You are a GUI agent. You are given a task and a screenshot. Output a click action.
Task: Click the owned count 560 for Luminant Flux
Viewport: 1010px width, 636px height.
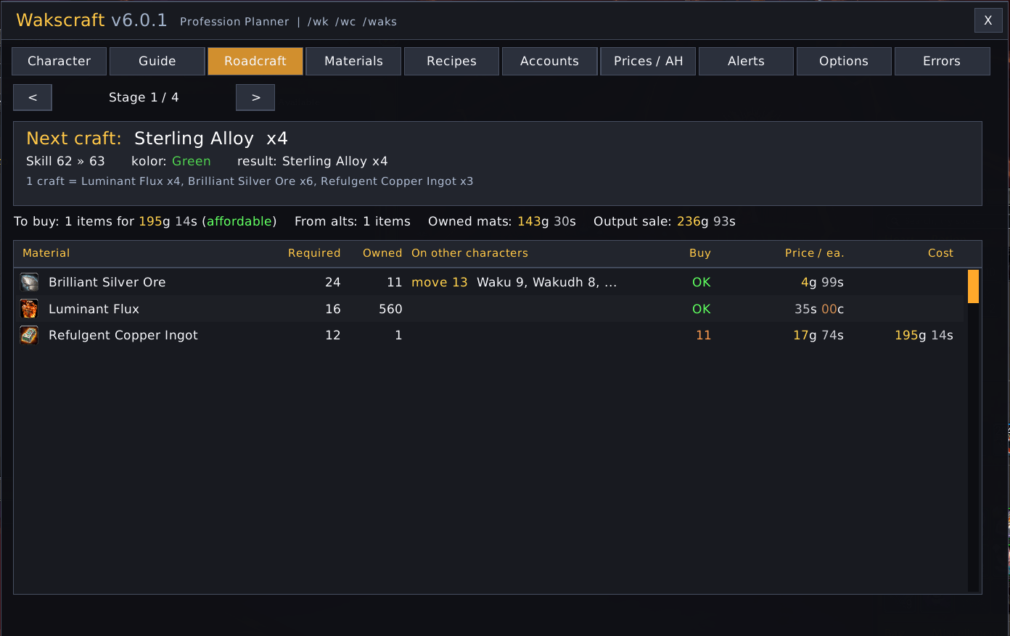tap(390, 309)
